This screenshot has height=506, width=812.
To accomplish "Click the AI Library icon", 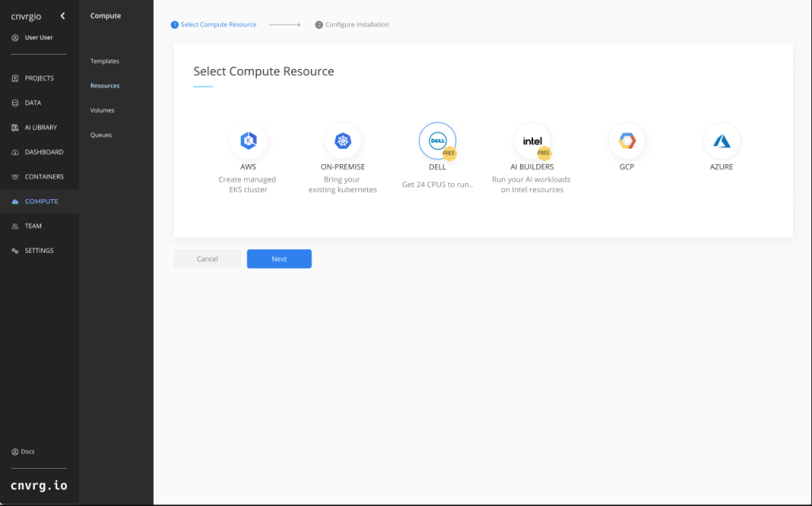I will (15, 128).
